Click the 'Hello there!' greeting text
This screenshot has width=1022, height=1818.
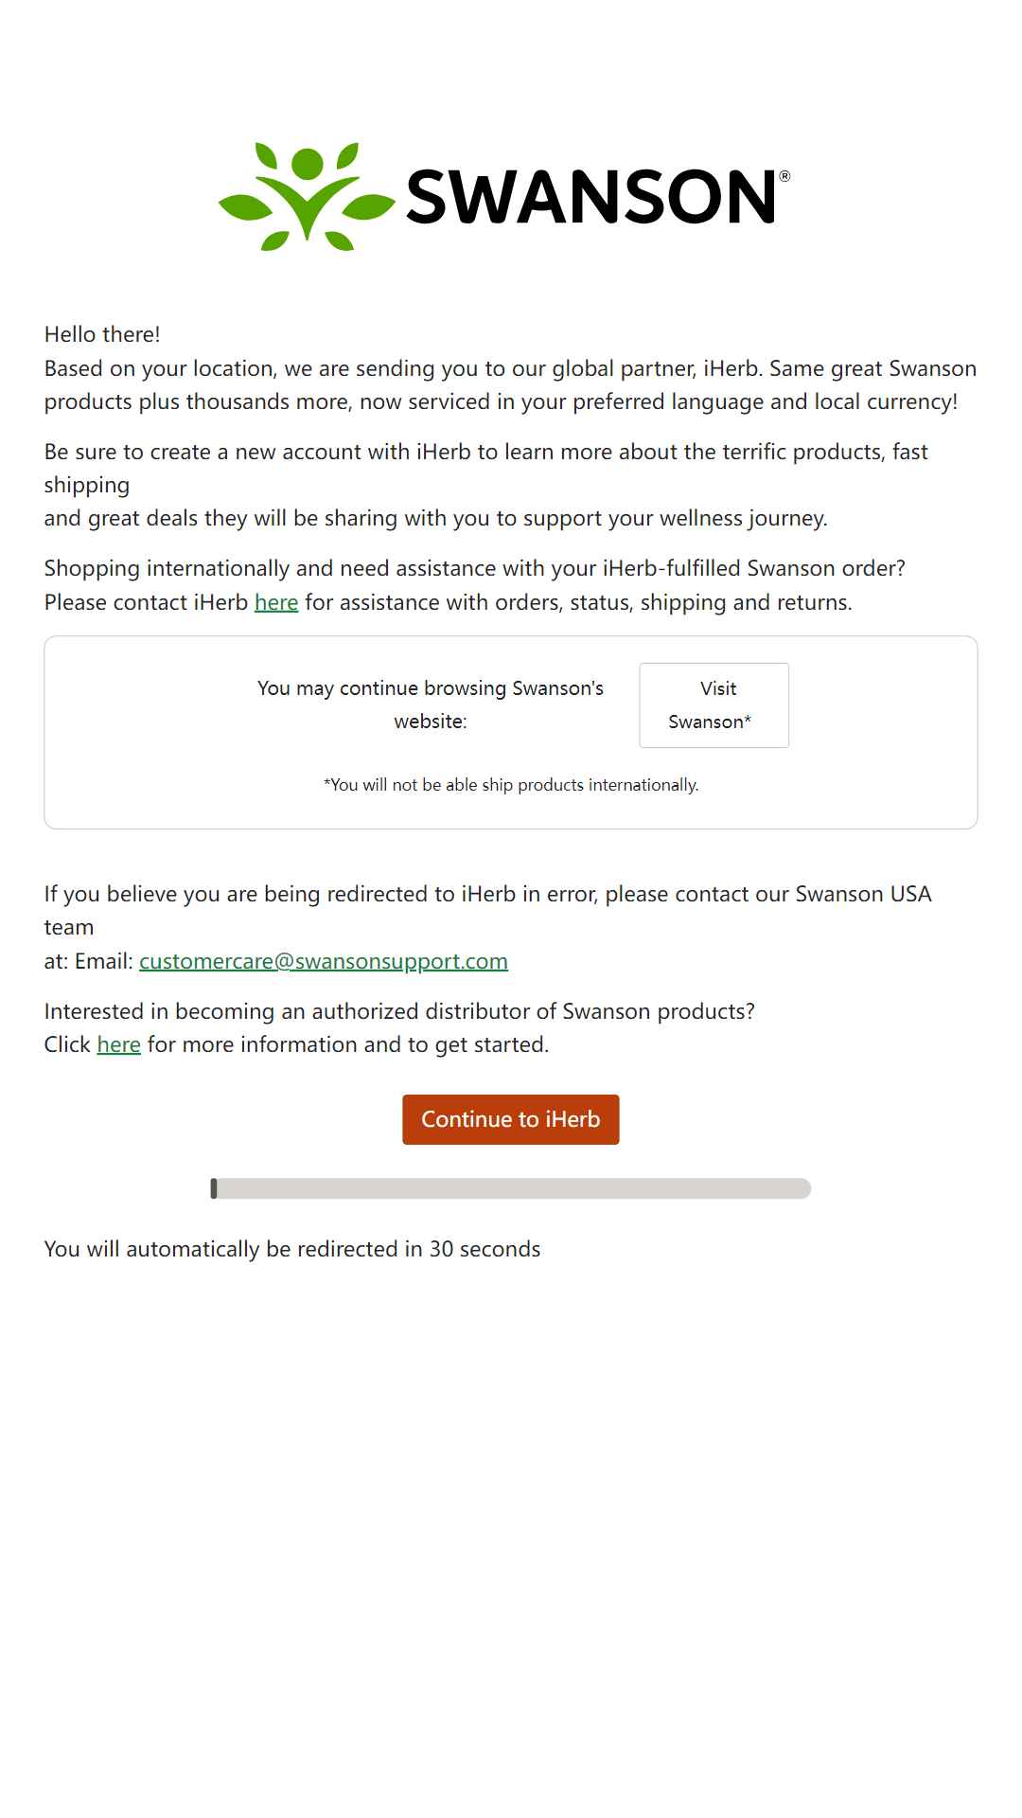[102, 334]
